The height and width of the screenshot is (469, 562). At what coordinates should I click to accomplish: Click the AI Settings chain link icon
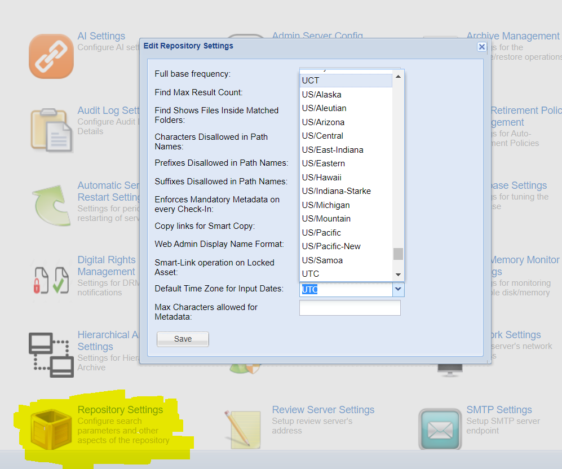(x=51, y=56)
